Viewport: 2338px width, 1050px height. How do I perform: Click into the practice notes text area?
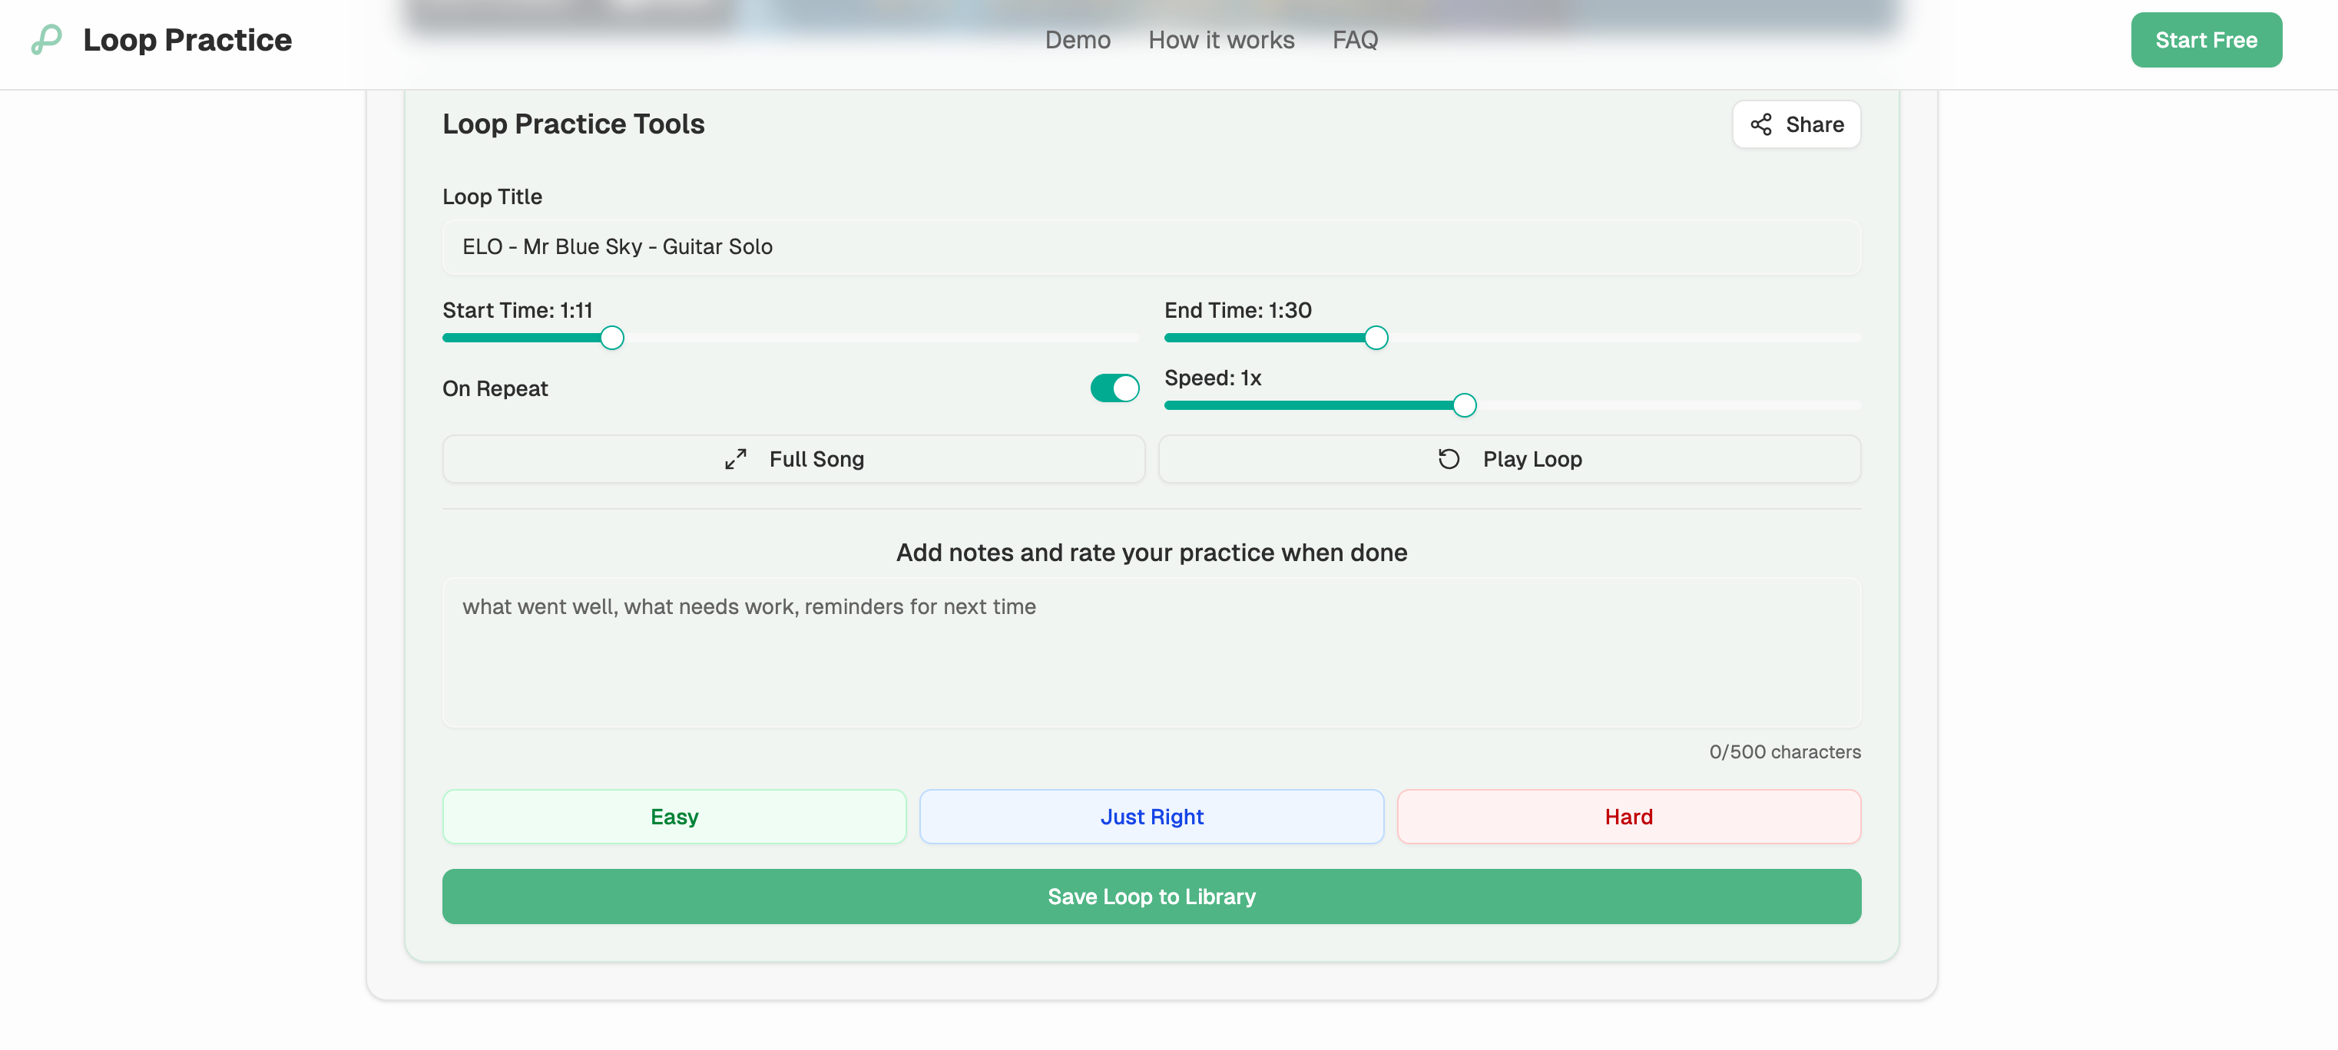tap(1151, 653)
